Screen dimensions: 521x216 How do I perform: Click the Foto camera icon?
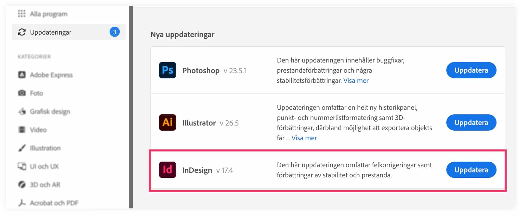22,93
